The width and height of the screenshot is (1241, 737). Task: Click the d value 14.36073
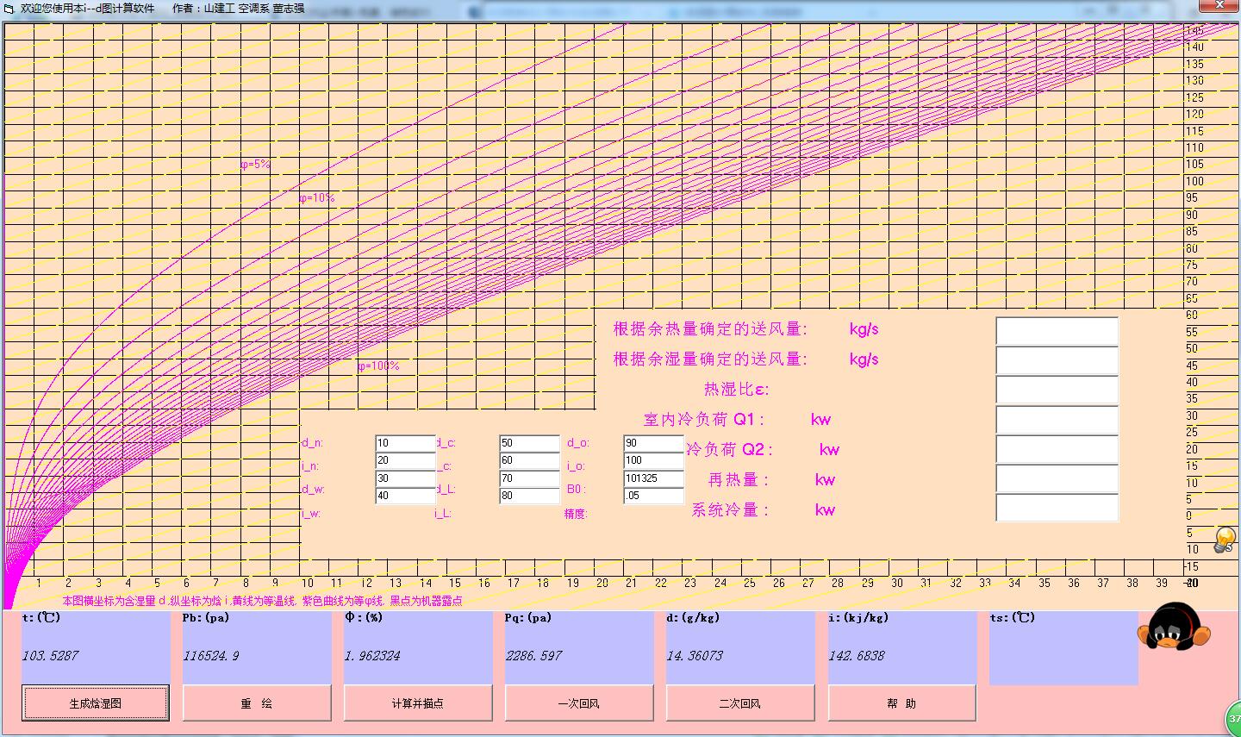pos(695,656)
